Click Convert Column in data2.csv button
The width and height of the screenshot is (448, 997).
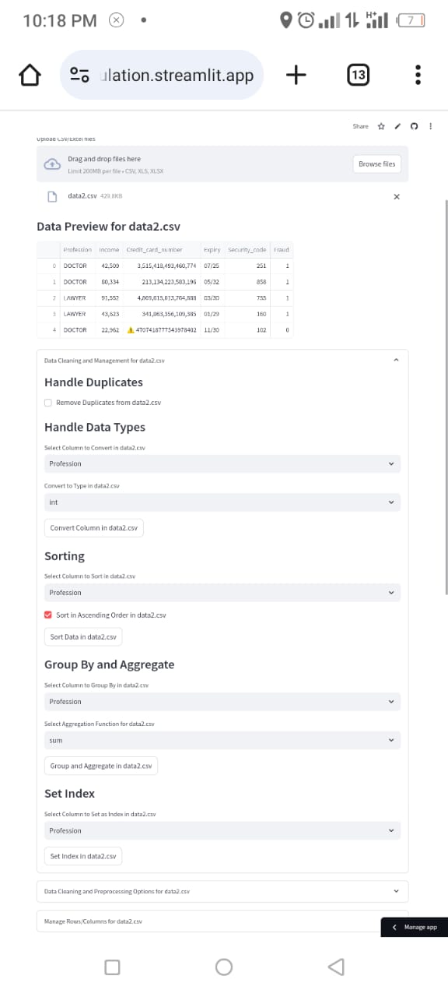pyautogui.click(x=94, y=528)
